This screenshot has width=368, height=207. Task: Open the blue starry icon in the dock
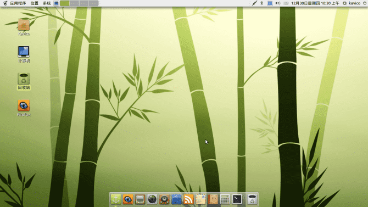[176, 199]
